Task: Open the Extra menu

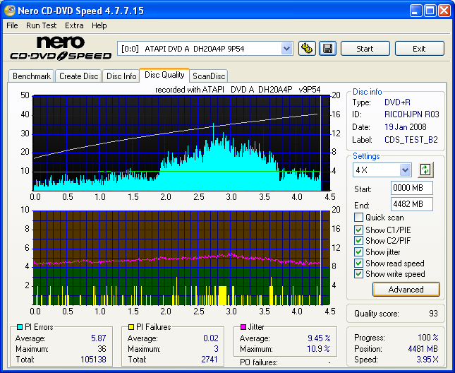Action: click(x=74, y=25)
